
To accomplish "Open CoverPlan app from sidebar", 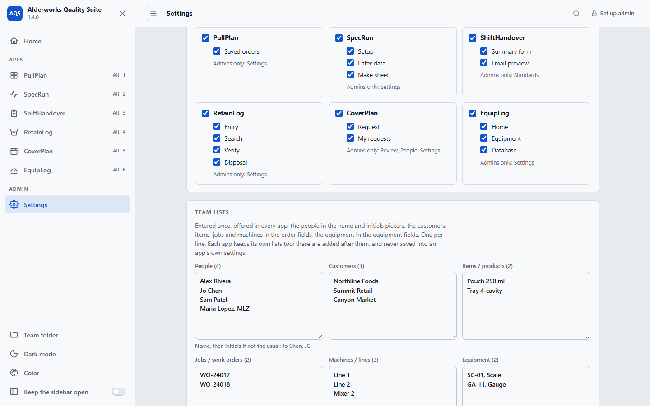I will point(67,151).
